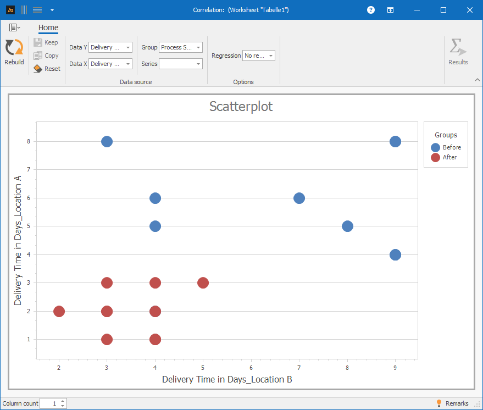Image resolution: width=483 pixels, height=410 pixels.
Task: Expand the Group dropdown list
Action: (198, 47)
